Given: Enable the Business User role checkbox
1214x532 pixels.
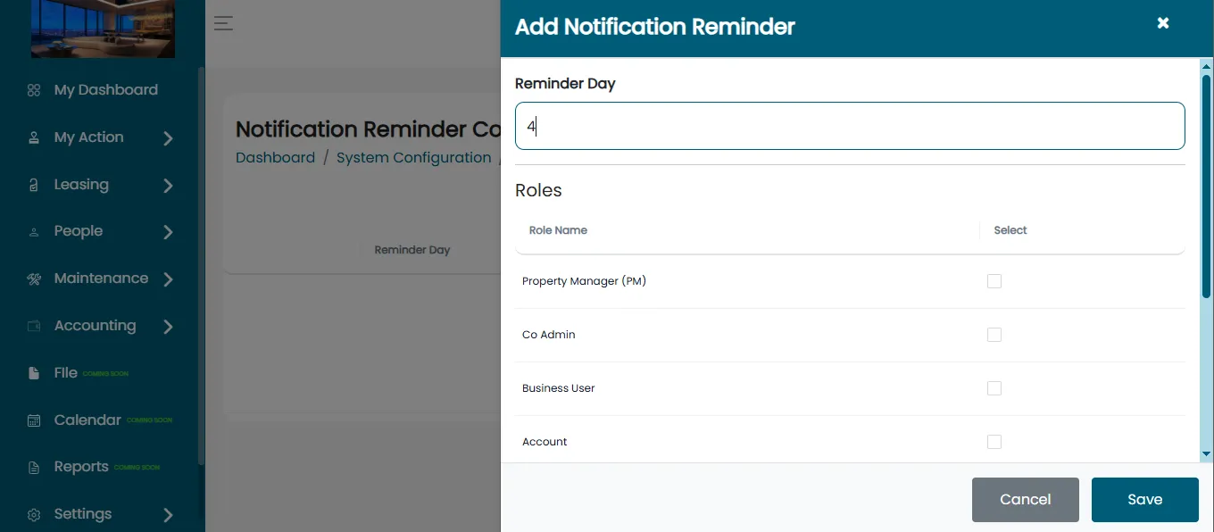Looking at the screenshot, I should click(x=994, y=388).
